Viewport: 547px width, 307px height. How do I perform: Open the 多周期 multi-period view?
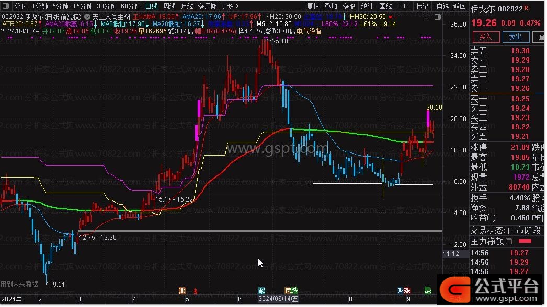tap(207, 6)
